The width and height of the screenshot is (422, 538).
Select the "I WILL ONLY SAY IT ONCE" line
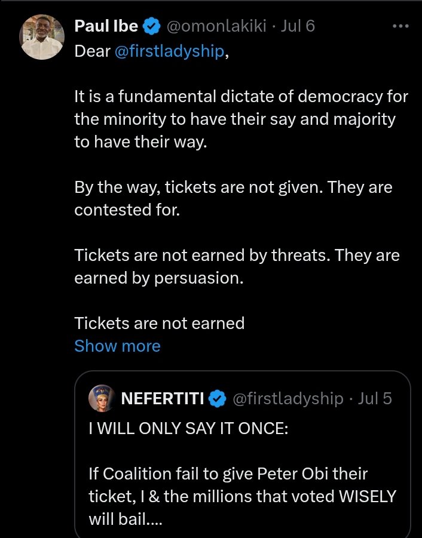pos(188,428)
